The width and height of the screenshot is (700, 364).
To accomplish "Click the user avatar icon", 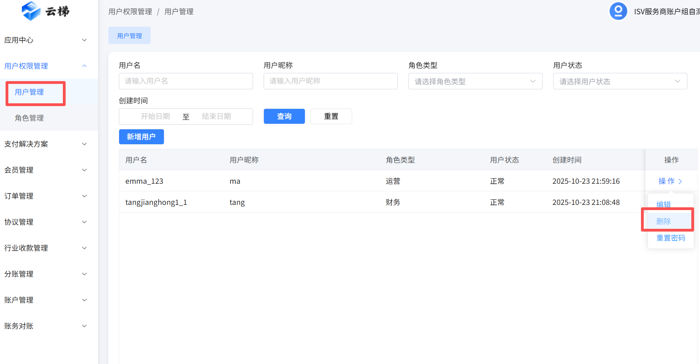I will [x=618, y=11].
